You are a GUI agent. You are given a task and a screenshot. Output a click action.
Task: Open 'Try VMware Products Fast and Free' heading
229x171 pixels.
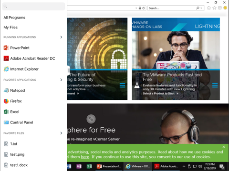172,77
